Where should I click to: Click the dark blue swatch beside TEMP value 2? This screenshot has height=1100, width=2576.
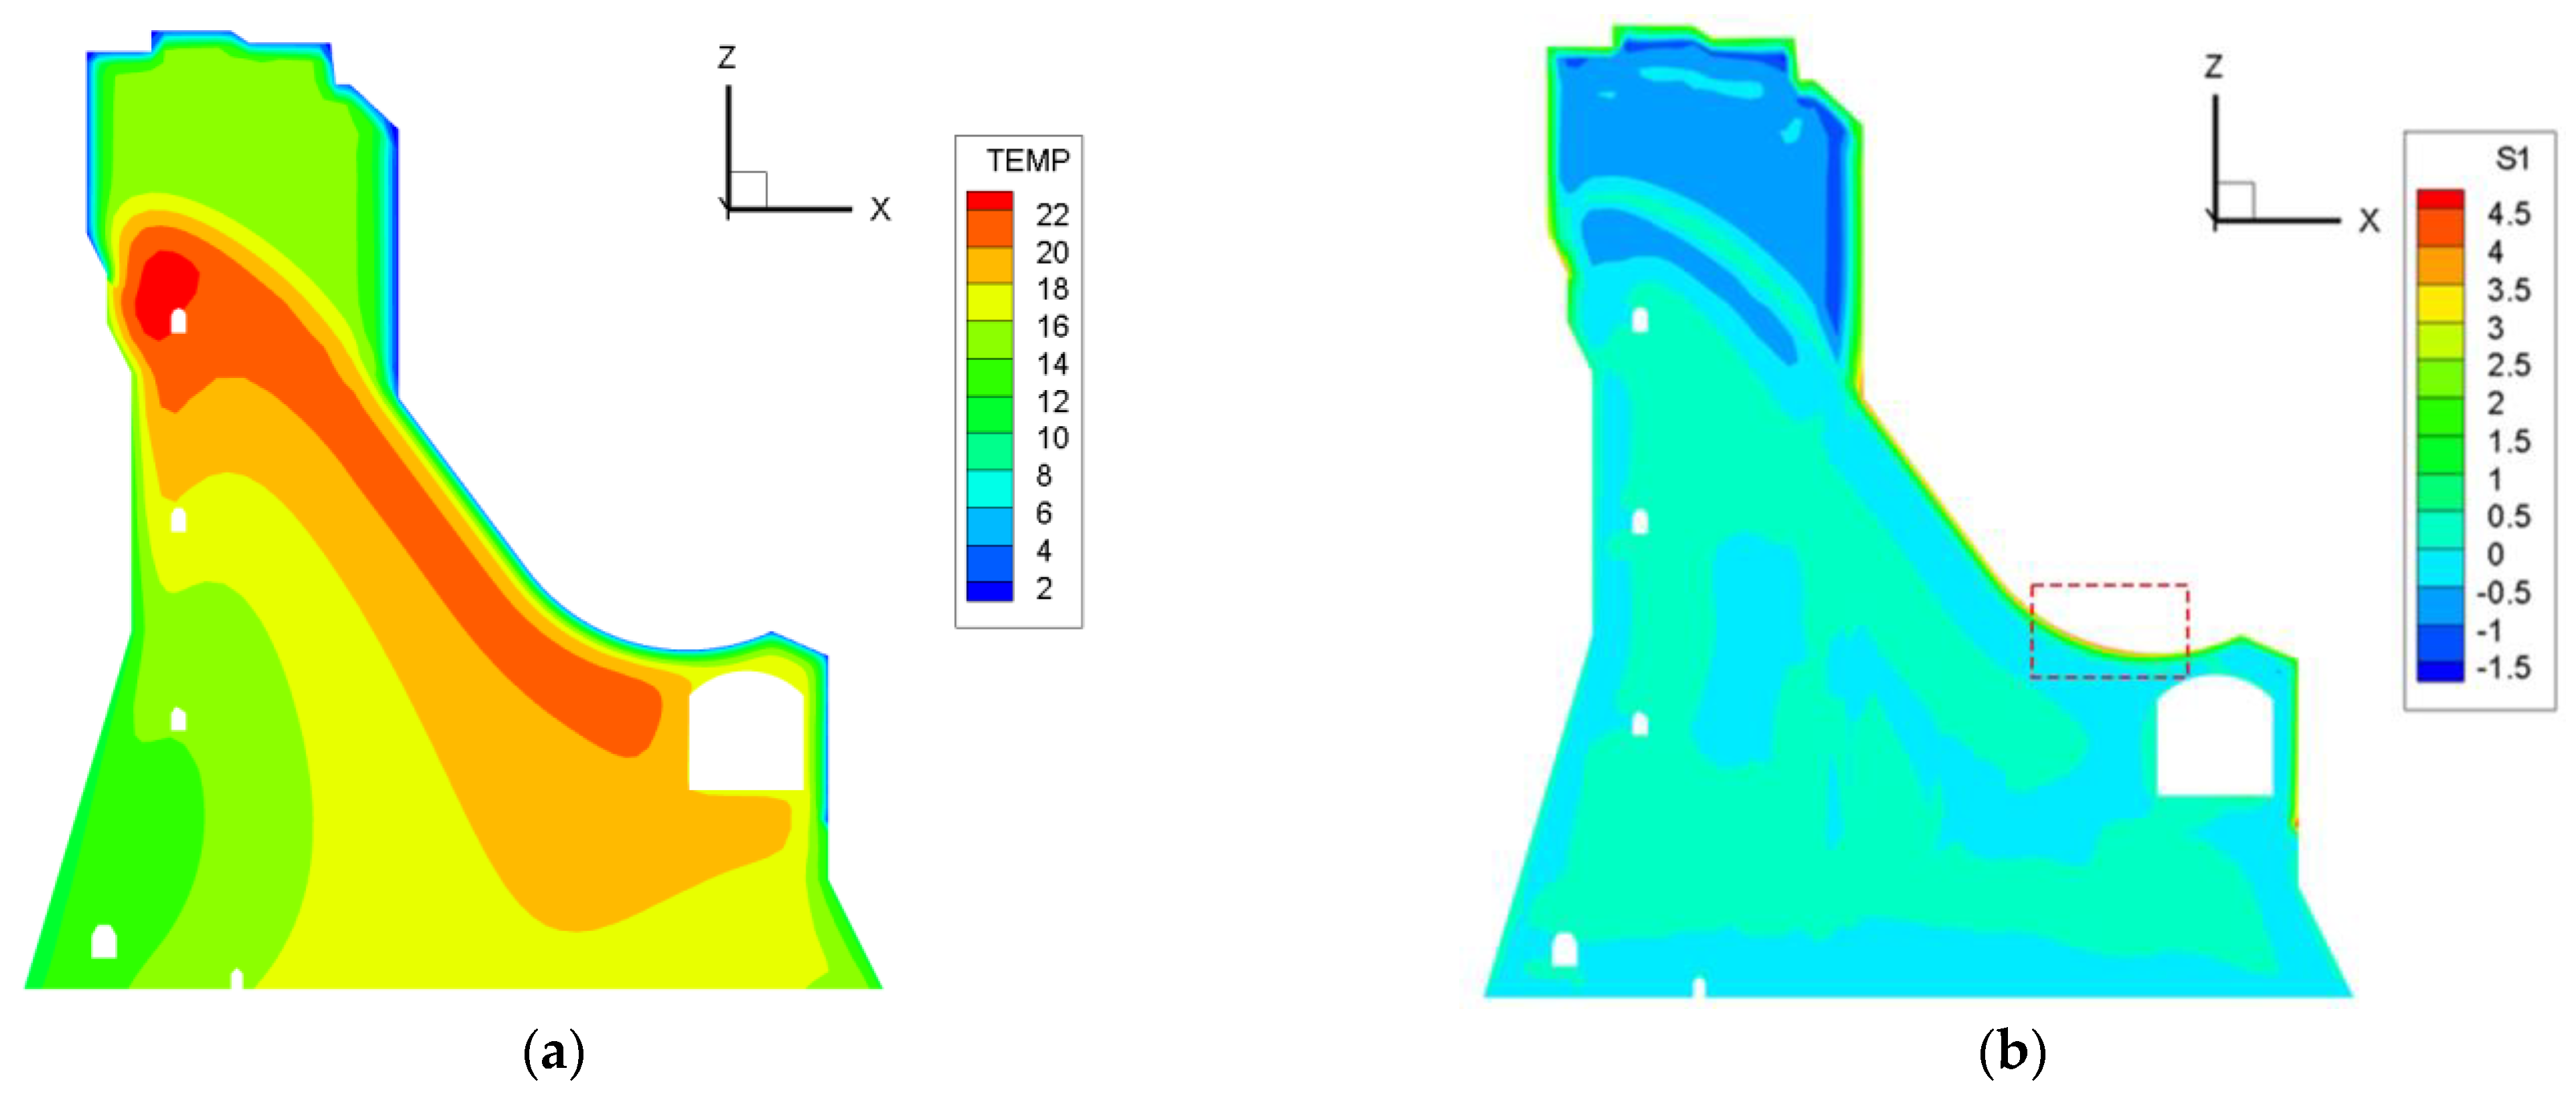[x=989, y=591]
